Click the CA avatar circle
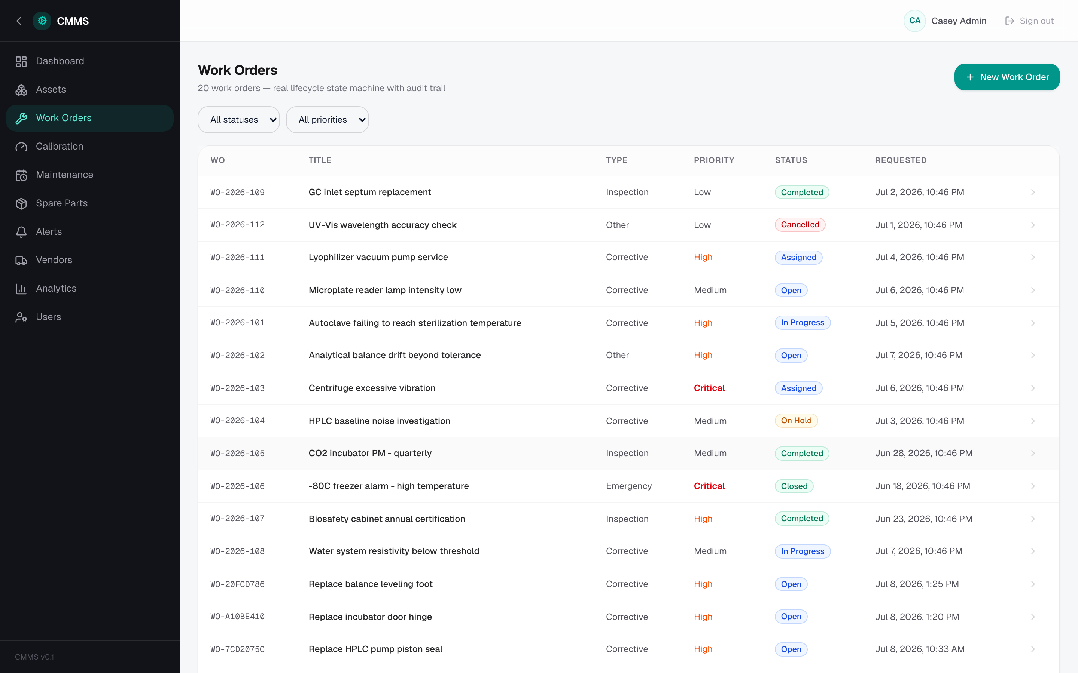The image size is (1078, 673). [914, 21]
